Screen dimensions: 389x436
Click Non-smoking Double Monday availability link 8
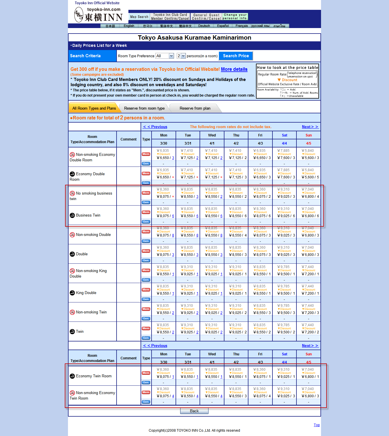pos(173,235)
